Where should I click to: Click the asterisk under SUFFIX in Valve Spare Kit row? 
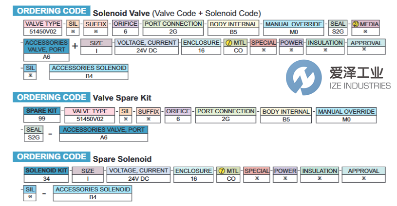click(148, 119)
